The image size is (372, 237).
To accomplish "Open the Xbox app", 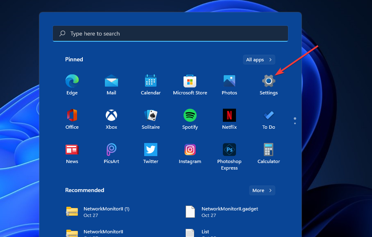I will click(x=111, y=119).
